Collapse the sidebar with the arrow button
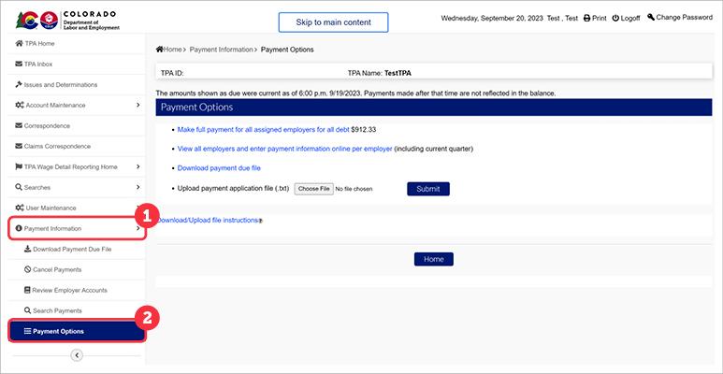723x374 pixels. (x=77, y=354)
